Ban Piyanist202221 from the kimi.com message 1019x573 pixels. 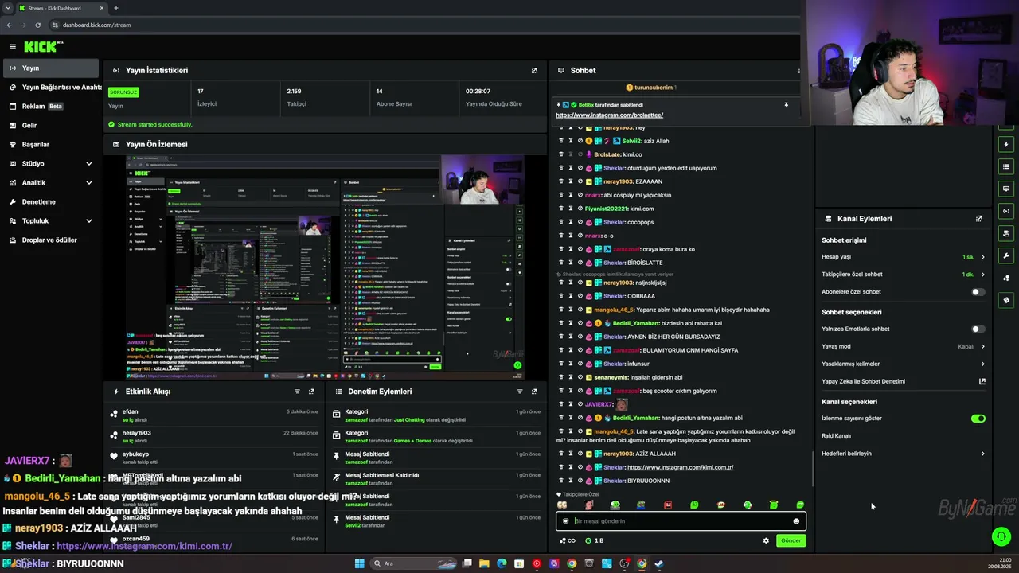point(580,209)
